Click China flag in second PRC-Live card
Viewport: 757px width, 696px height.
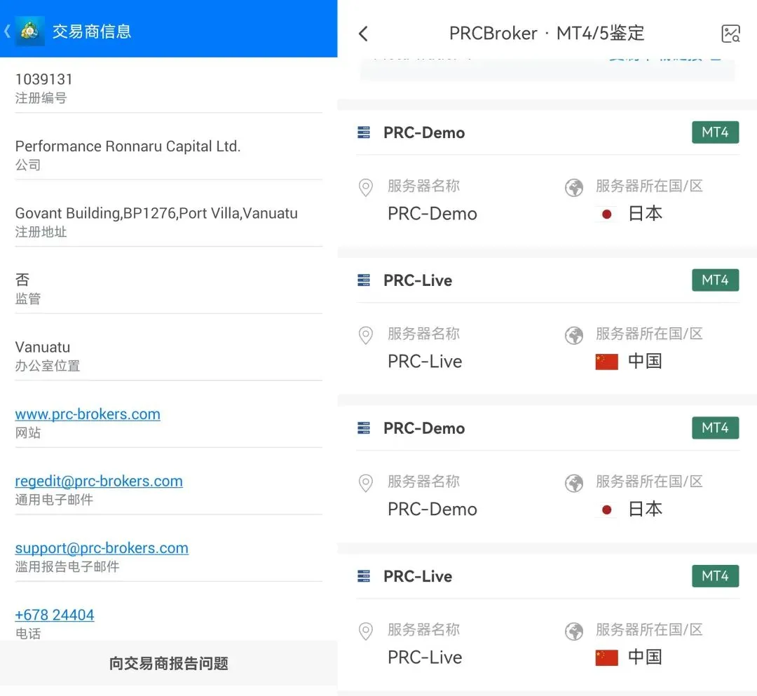607,657
